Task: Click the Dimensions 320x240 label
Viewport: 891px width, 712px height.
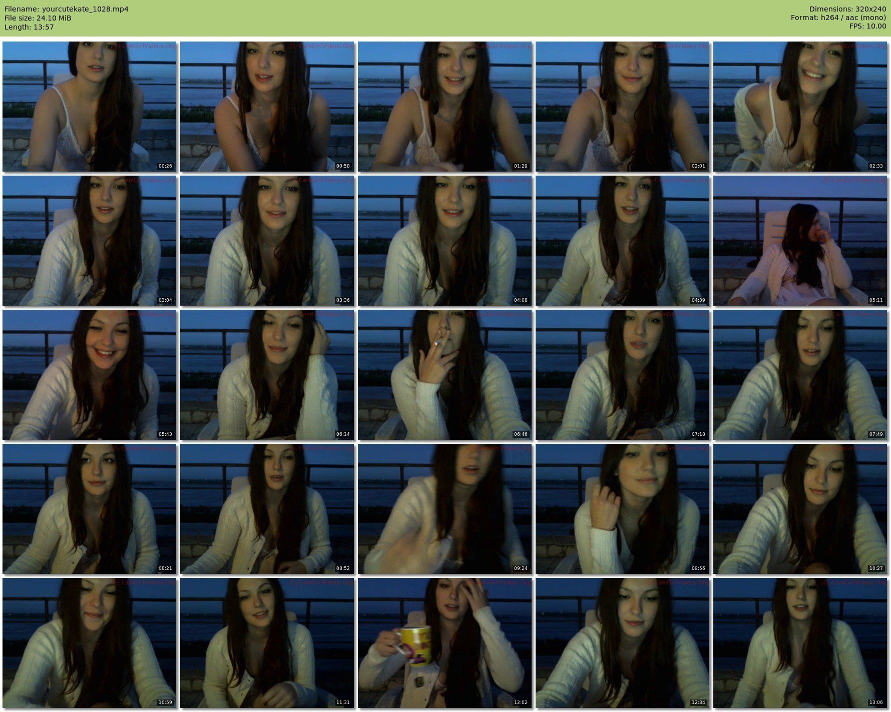Action: (847, 9)
